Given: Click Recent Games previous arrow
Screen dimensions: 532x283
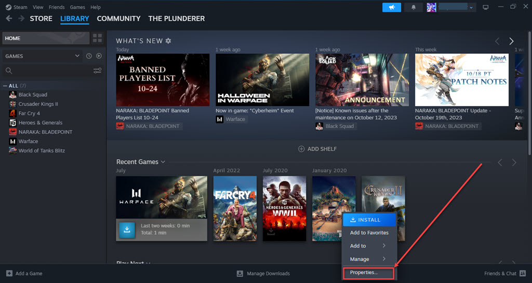Looking at the screenshot, I should (500, 162).
